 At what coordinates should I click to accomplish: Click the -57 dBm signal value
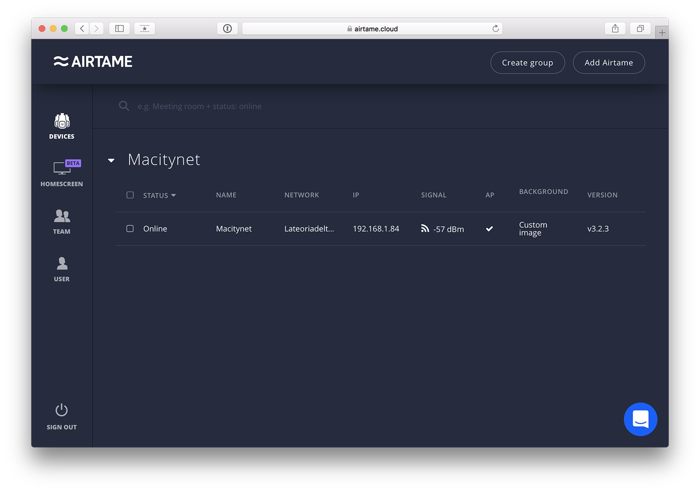(x=449, y=229)
